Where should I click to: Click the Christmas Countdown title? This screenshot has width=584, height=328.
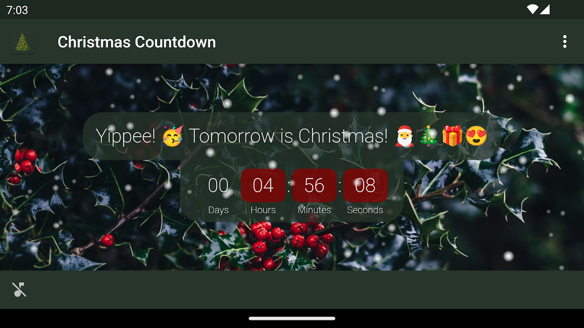point(137,42)
